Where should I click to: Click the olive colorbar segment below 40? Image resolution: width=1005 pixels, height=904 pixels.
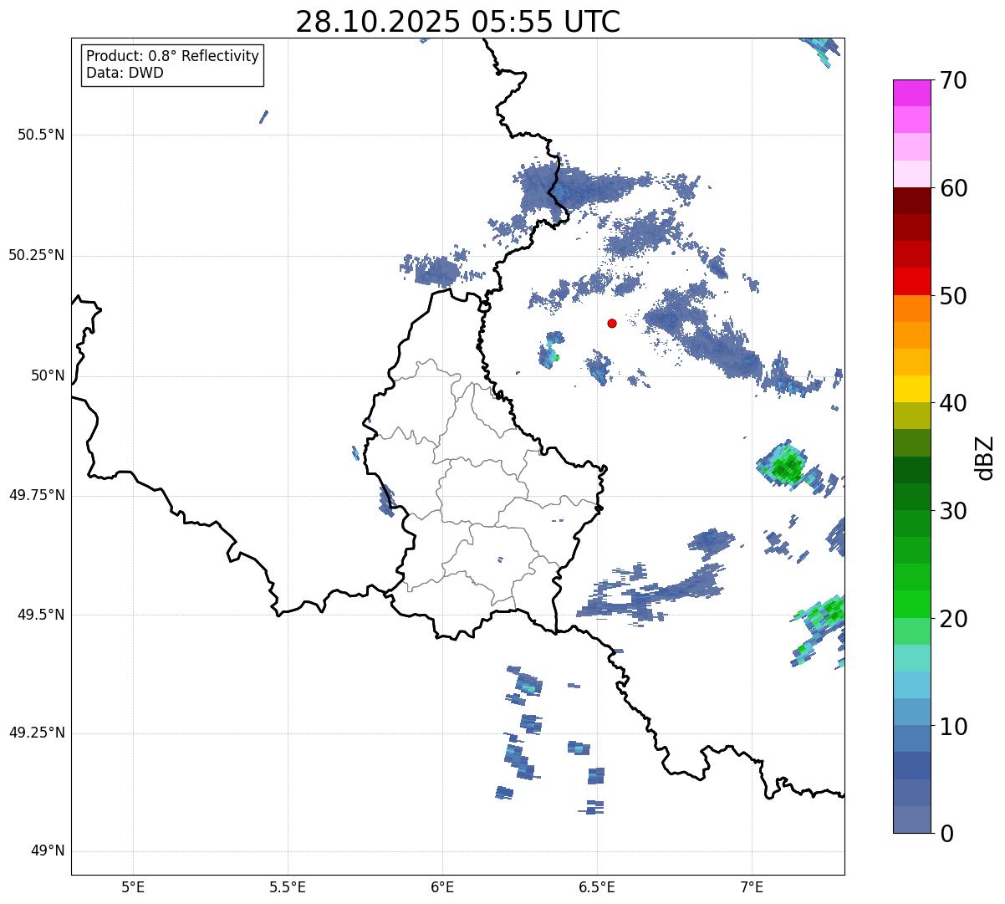(x=912, y=416)
